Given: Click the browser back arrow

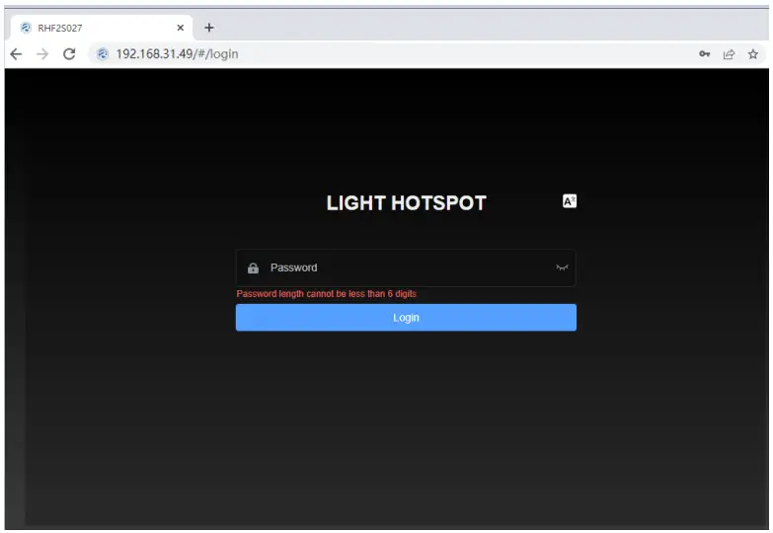Looking at the screenshot, I should [16, 54].
